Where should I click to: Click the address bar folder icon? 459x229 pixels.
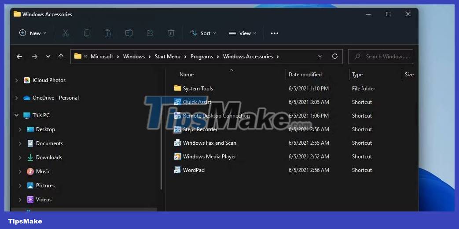point(77,56)
